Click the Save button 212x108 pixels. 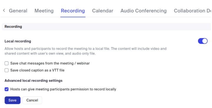[12, 100]
